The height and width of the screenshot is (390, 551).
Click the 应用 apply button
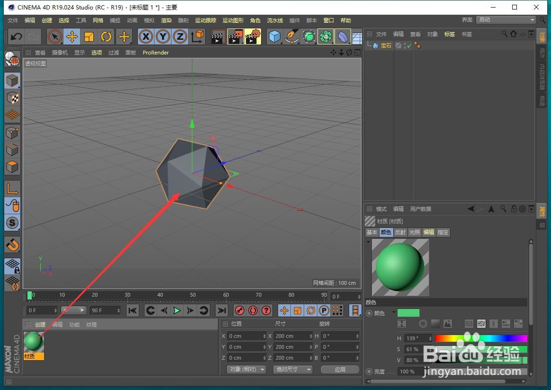(340, 370)
